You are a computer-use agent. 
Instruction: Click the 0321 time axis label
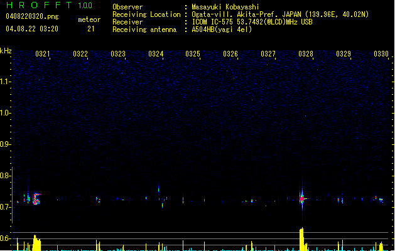(43, 54)
